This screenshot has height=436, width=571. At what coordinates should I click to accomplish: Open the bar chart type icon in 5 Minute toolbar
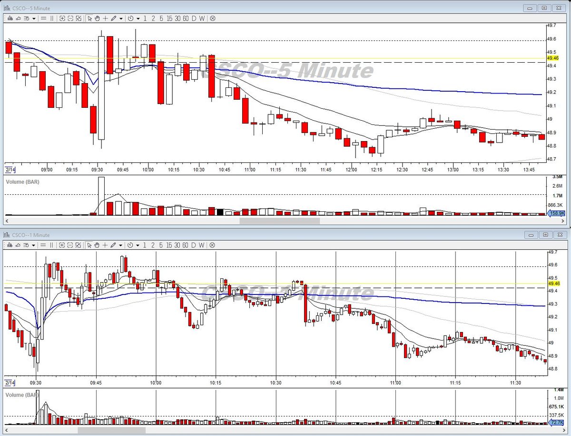(10, 19)
